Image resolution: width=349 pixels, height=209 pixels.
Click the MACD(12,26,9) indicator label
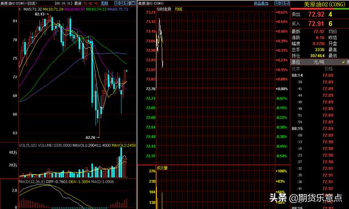(32, 181)
